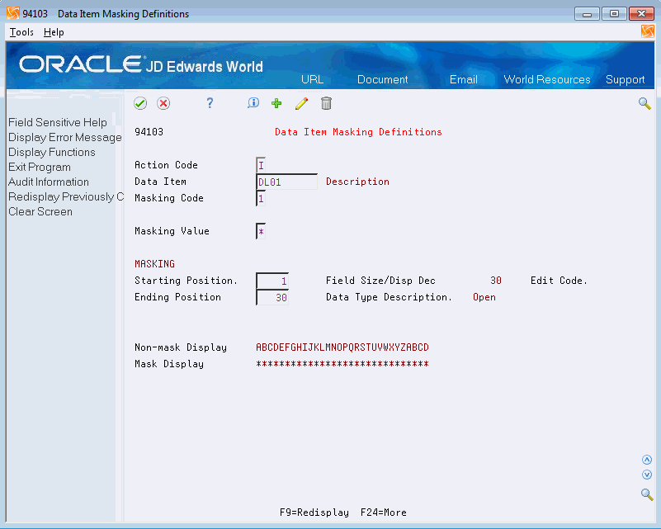Screen dimensions: 661x529
Task: Open the Help menu
Action: point(54,32)
